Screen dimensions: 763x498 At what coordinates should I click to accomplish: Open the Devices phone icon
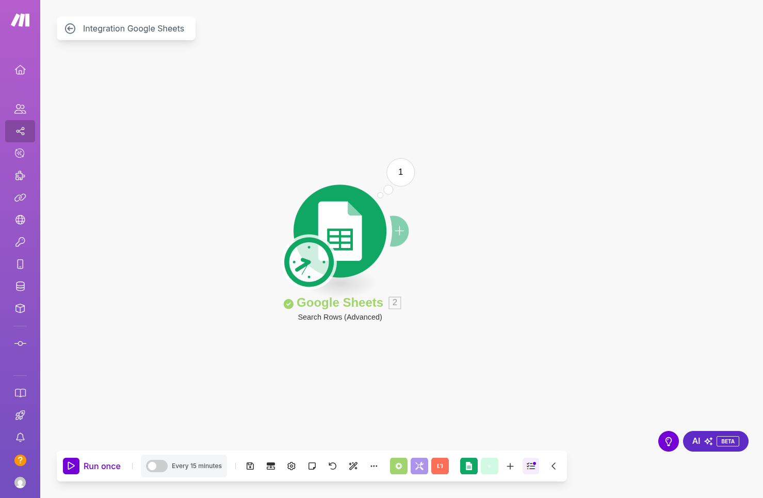coord(20,264)
